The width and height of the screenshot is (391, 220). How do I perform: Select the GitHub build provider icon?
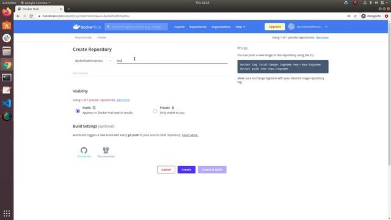pos(84,150)
